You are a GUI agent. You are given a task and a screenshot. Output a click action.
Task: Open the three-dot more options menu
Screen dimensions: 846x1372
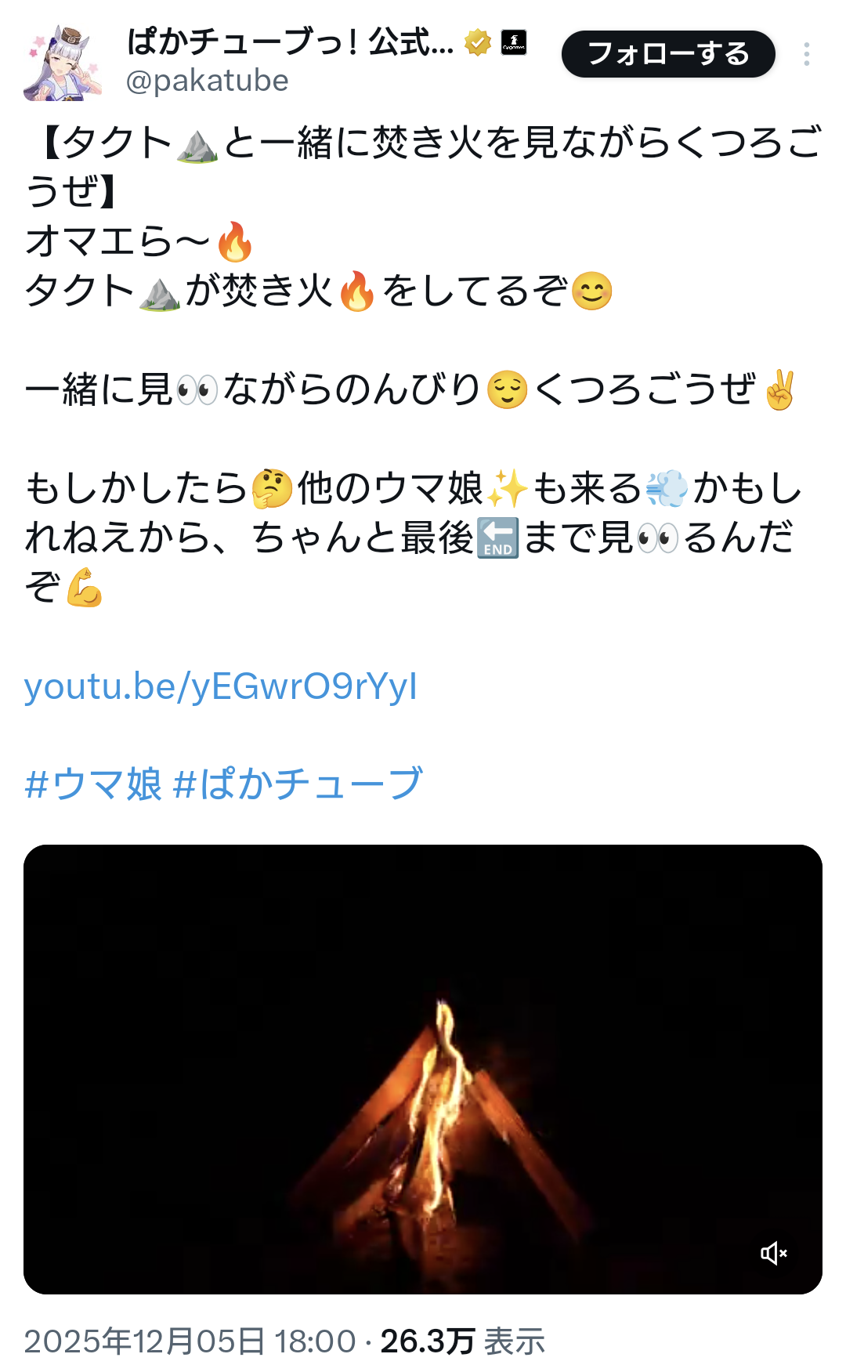coord(806,54)
